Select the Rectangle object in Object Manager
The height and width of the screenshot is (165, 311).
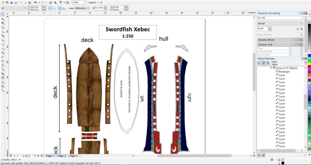[x=284, y=72]
